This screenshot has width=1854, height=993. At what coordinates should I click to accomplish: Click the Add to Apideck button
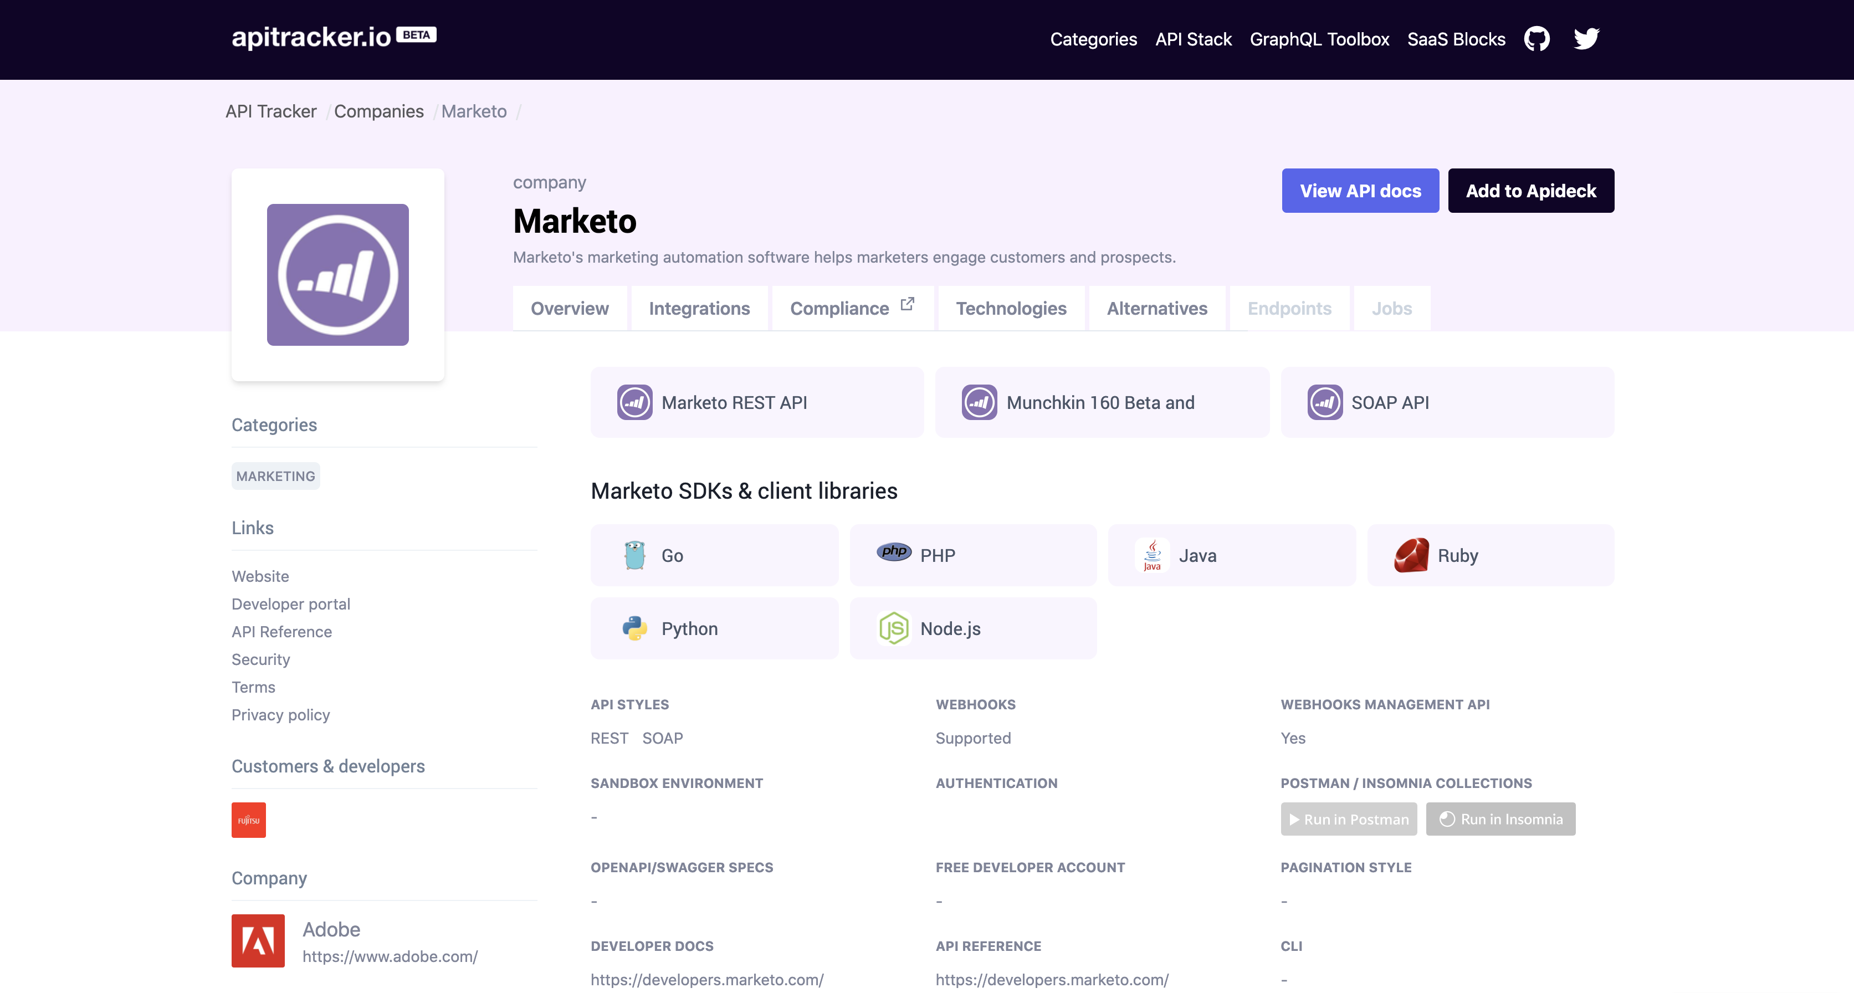tap(1530, 191)
